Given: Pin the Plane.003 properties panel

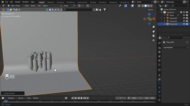Looking at the screenshot, I should click(x=187, y=42).
